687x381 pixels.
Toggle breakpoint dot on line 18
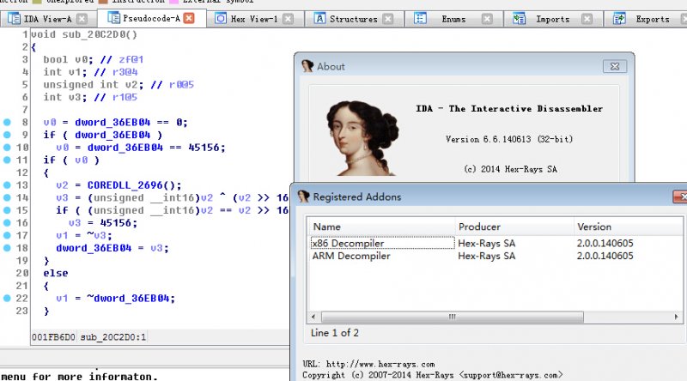7,248
